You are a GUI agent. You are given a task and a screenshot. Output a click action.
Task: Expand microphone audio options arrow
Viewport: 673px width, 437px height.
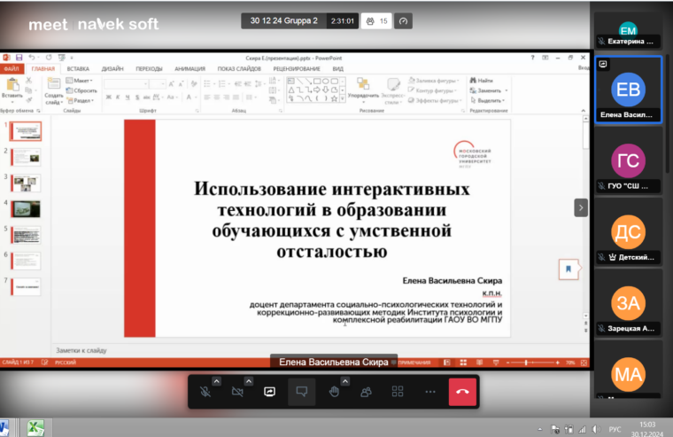point(216,381)
